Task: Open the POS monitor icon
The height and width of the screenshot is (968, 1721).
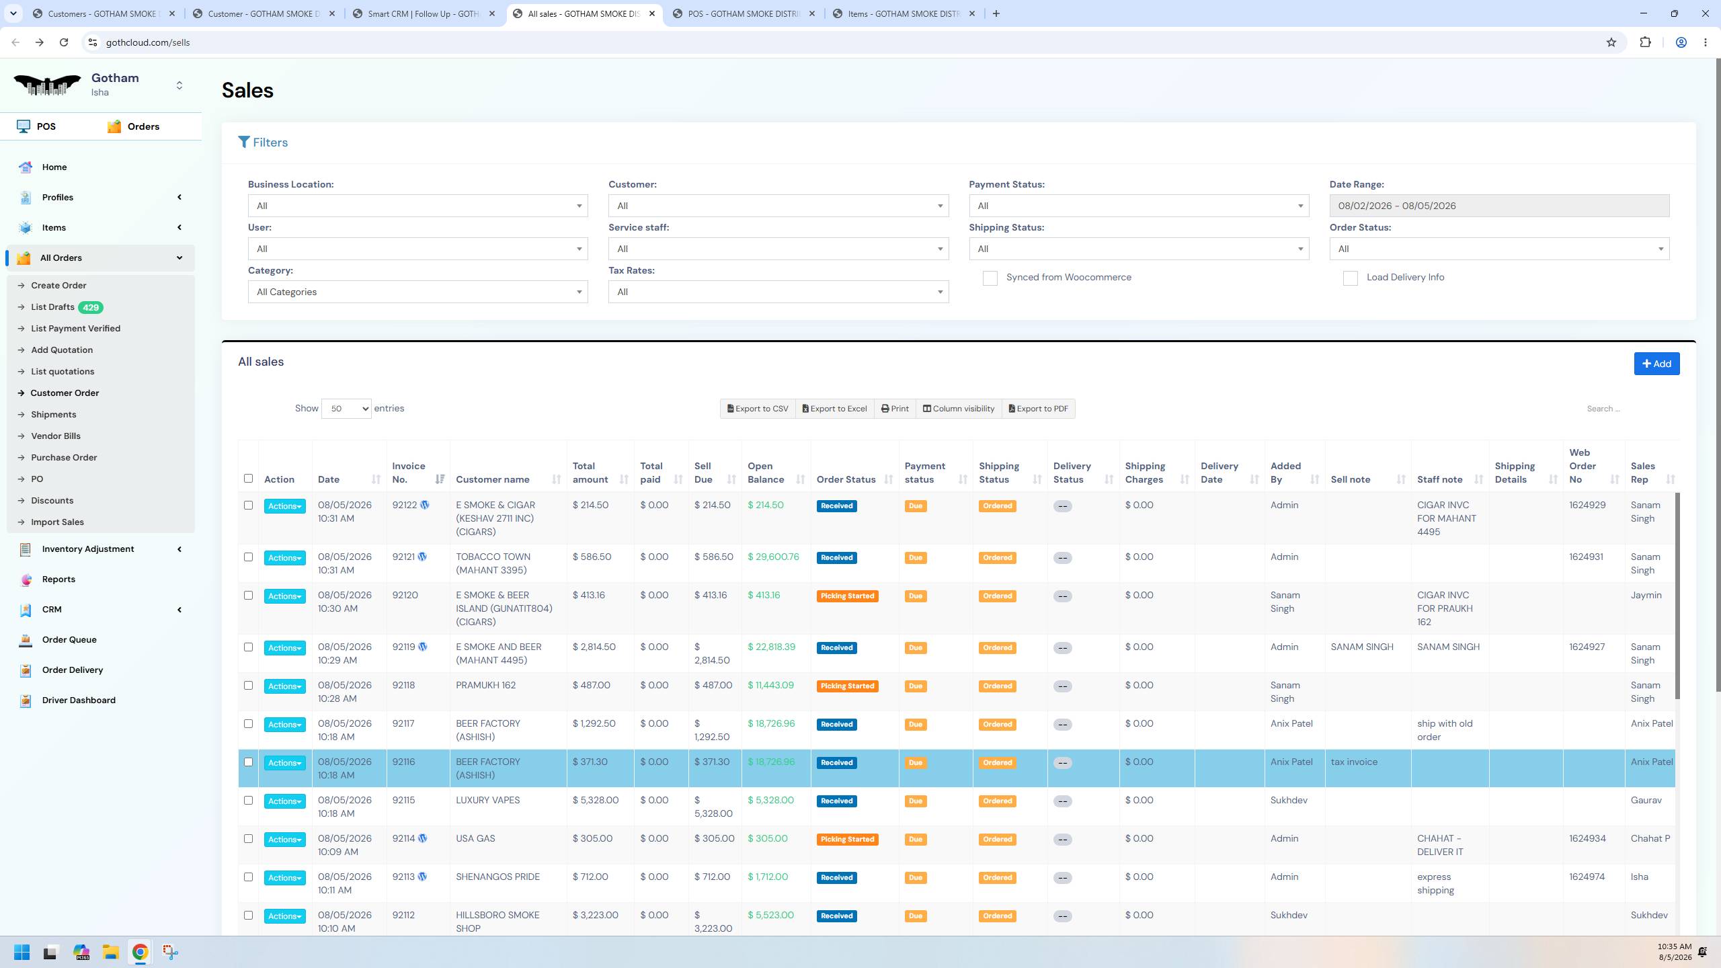Action: [24, 126]
